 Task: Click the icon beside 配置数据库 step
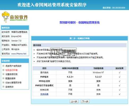[x=3, y=78]
